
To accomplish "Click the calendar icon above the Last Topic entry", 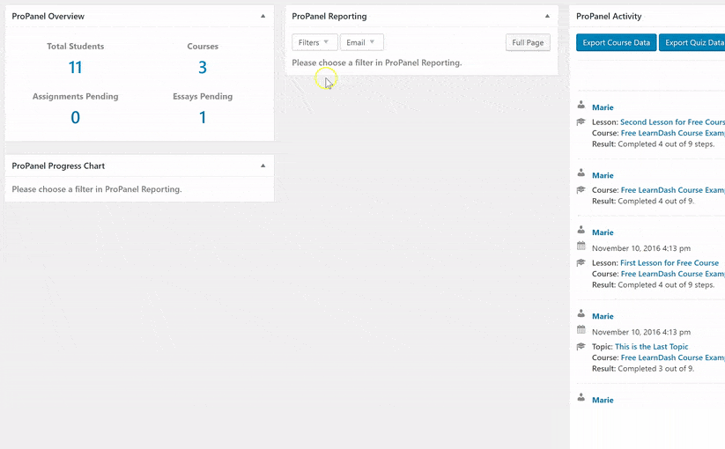I will pos(581,330).
